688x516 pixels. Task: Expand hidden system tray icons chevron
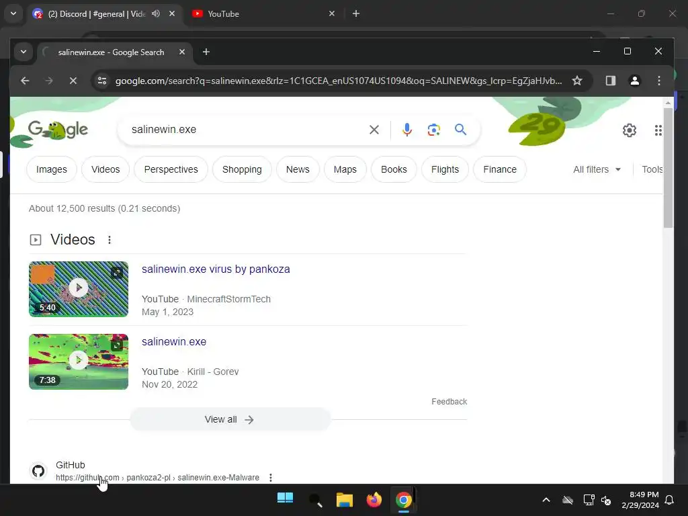546,500
